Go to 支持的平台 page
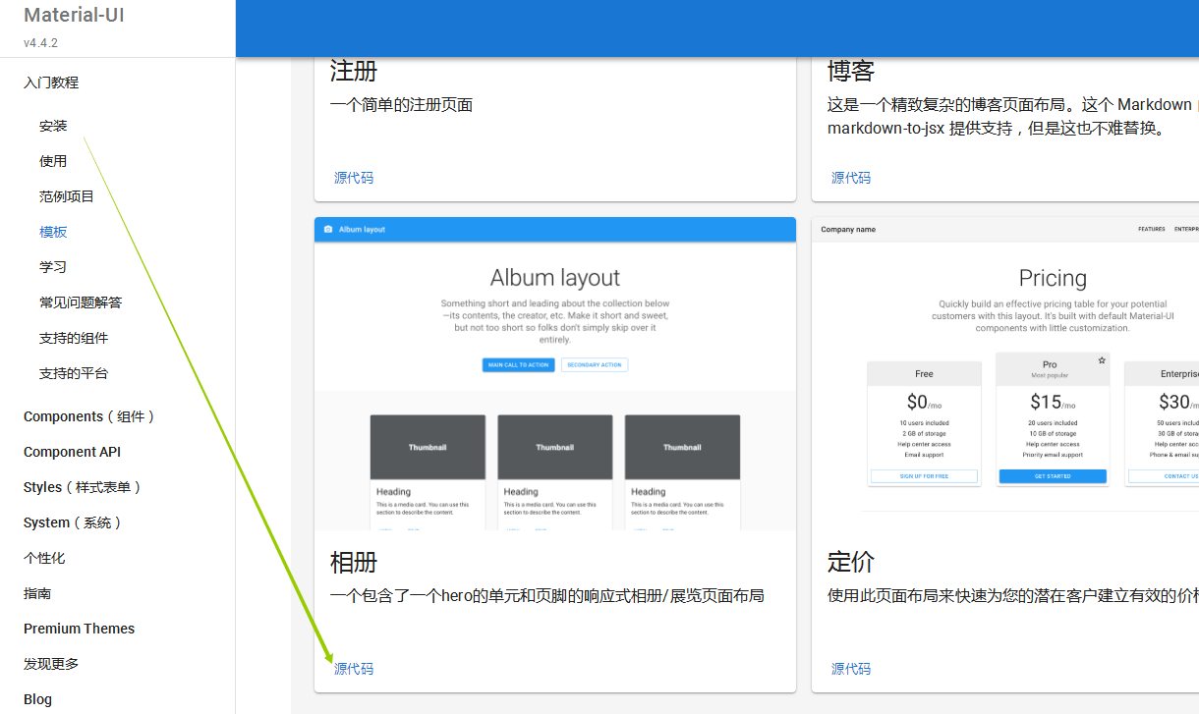This screenshot has height=714, width=1199. click(74, 373)
